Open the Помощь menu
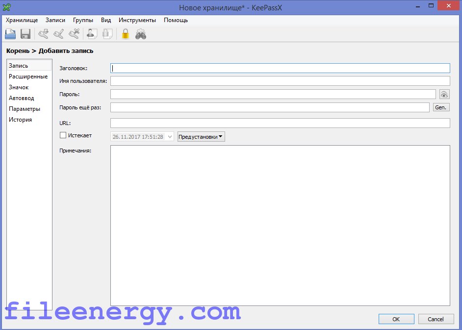Viewport: 462px width, 330px height. tap(176, 20)
